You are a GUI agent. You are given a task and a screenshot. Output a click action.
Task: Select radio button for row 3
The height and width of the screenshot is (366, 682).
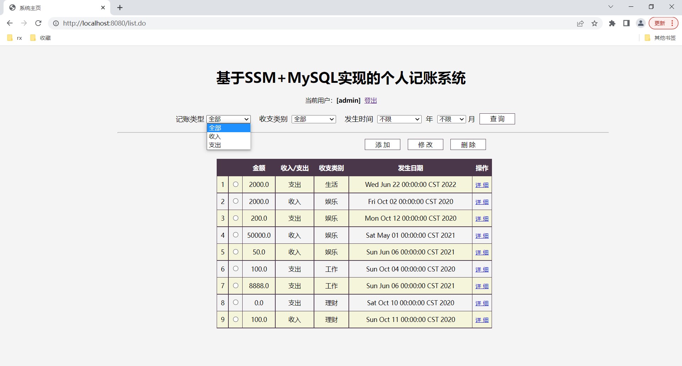(236, 218)
